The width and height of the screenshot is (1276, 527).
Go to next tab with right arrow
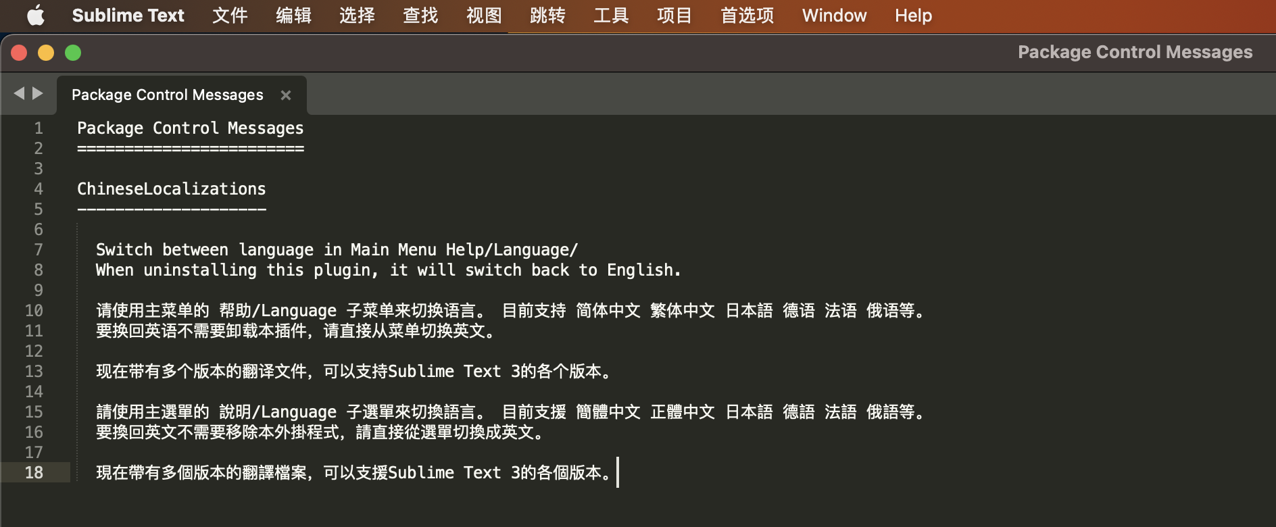click(38, 93)
